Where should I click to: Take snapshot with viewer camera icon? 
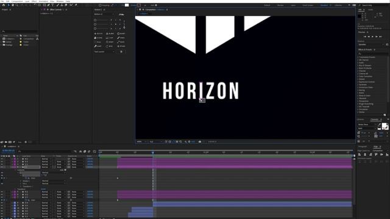point(200,142)
